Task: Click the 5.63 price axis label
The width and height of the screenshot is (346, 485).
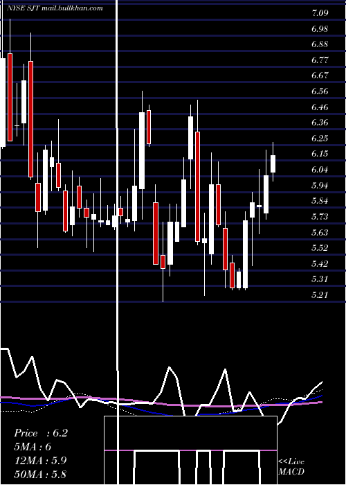Action: coord(320,232)
